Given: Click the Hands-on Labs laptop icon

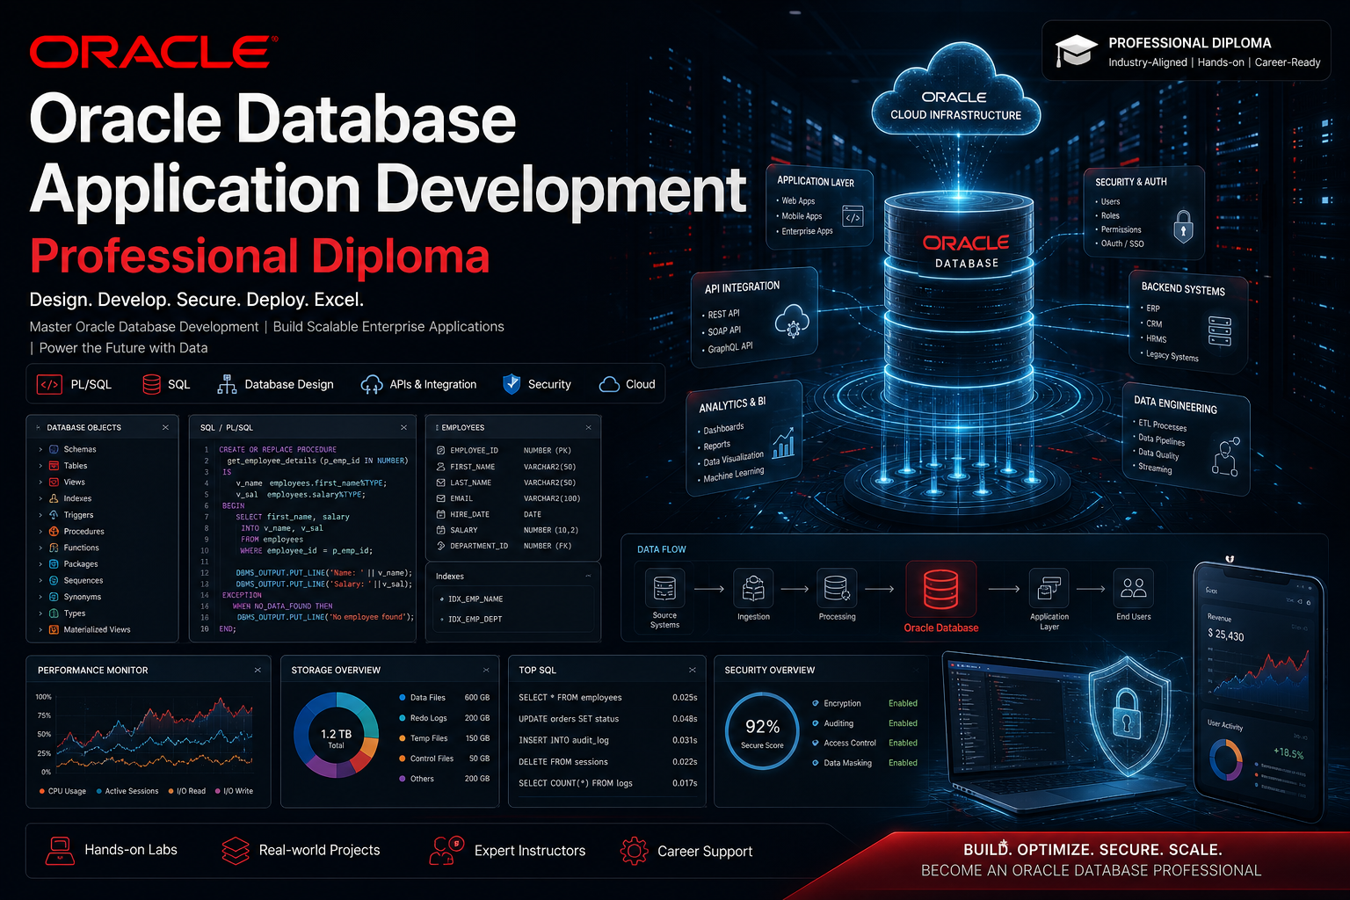Looking at the screenshot, I should pos(60,850).
